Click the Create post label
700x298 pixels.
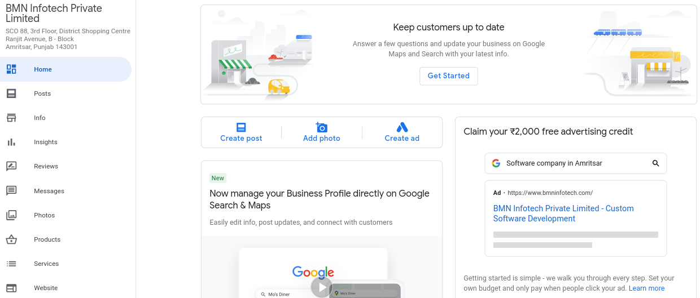click(241, 138)
